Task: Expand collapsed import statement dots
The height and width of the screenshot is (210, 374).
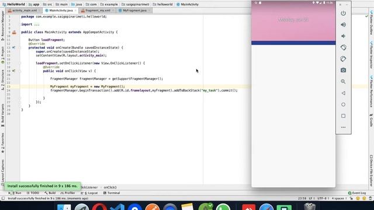Action: [37, 24]
